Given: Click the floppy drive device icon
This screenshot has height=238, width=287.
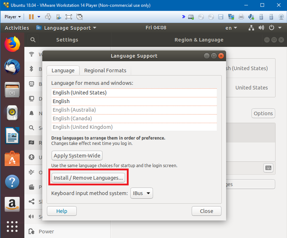Looking at the screenshot, I should (221, 17).
